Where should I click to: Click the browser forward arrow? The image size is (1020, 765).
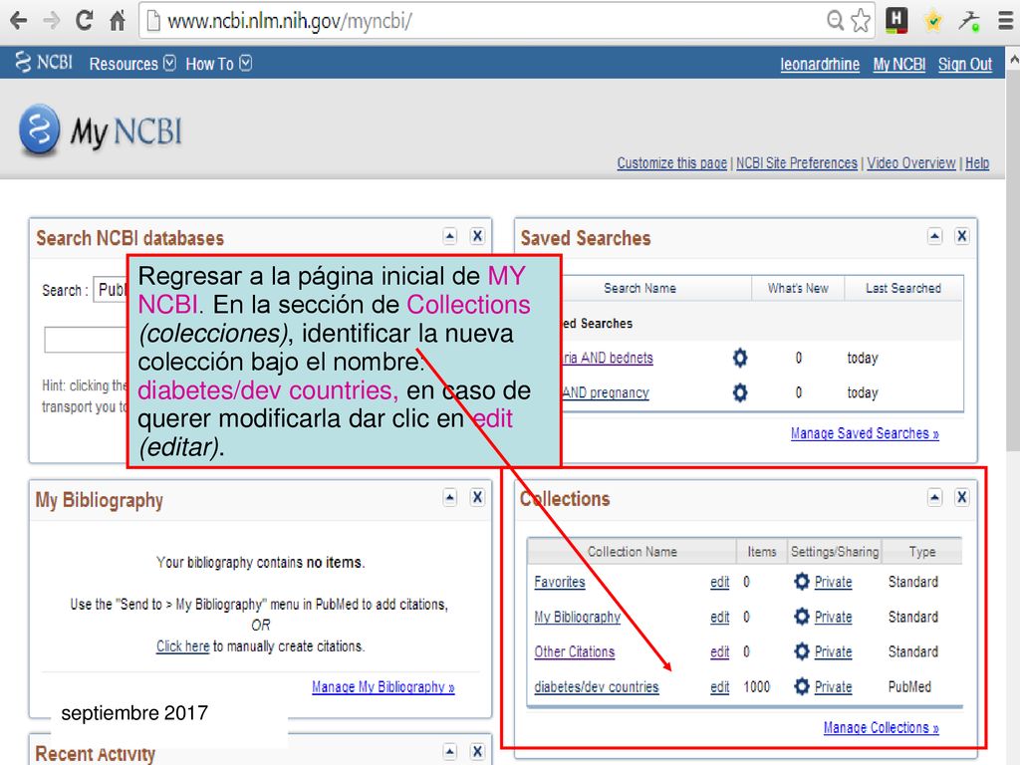pos(51,21)
